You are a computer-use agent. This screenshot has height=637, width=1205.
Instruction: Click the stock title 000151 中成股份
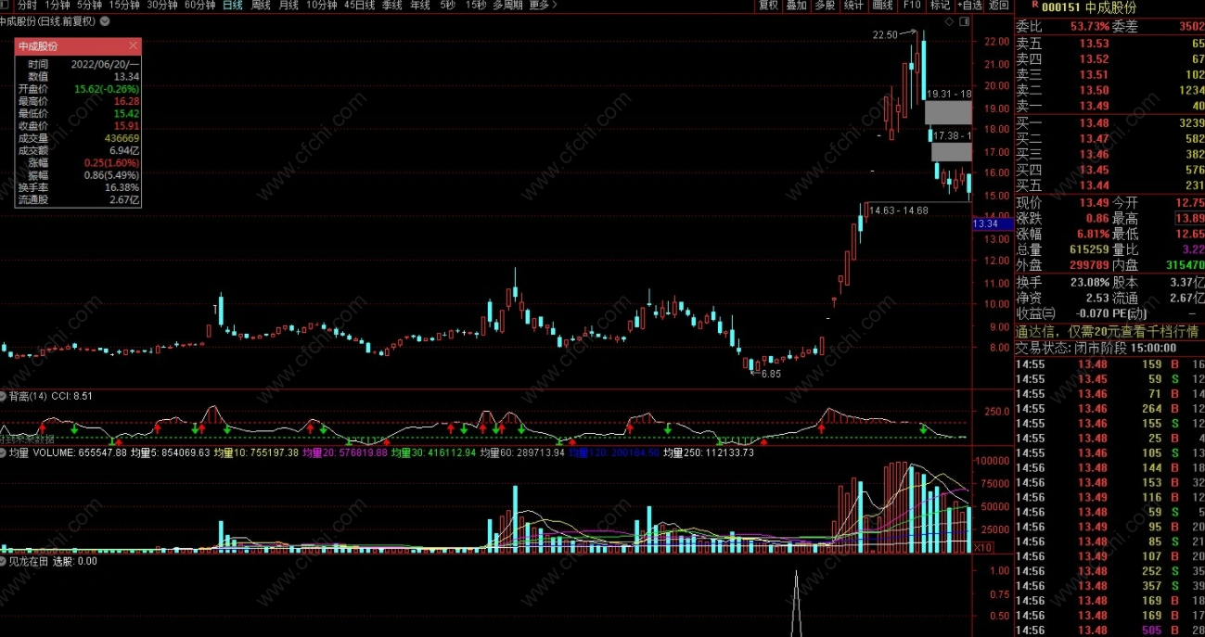tap(1089, 7)
